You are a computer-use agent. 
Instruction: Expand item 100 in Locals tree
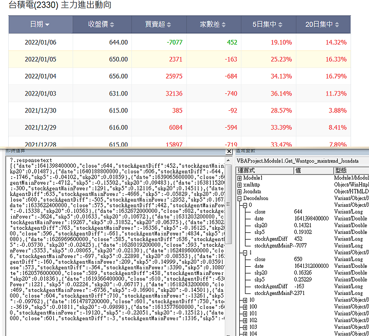coord(245,307)
